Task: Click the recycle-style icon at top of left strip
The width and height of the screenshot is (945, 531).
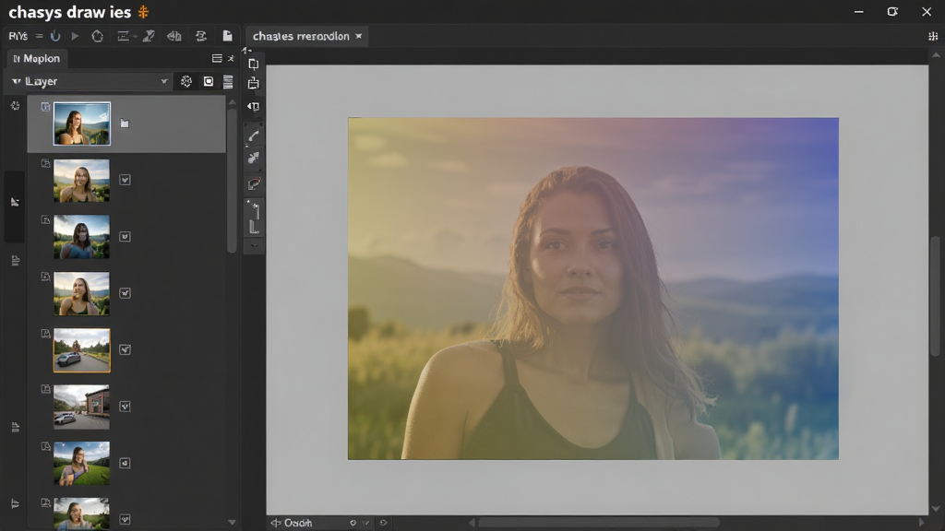Action: (x=15, y=106)
